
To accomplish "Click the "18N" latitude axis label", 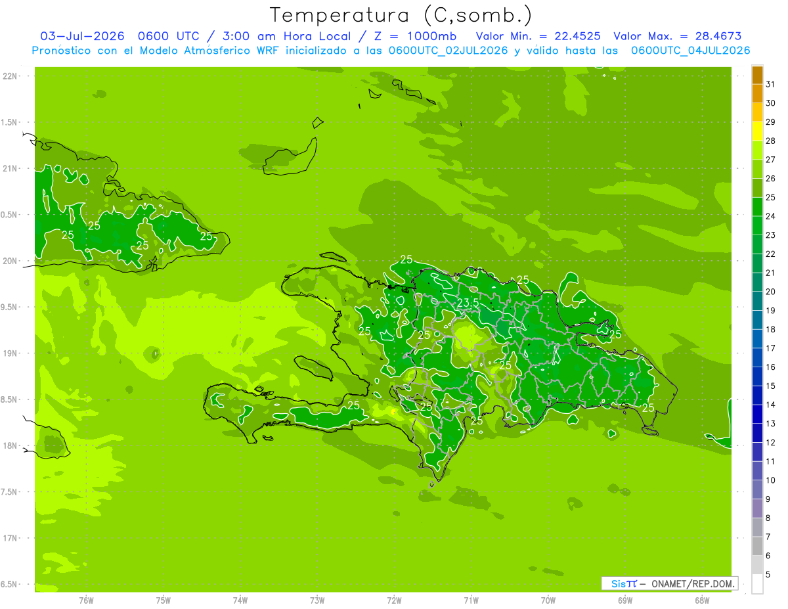I will pyautogui.click(x=11, y=446).
